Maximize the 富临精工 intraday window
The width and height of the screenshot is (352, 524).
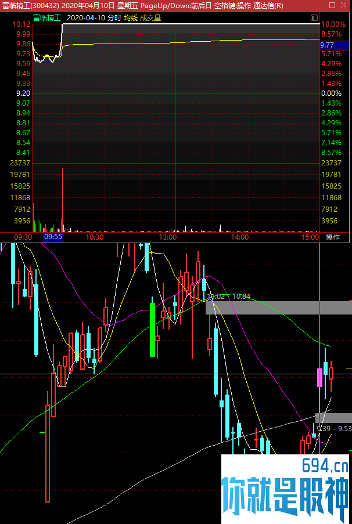click(332, 5)
